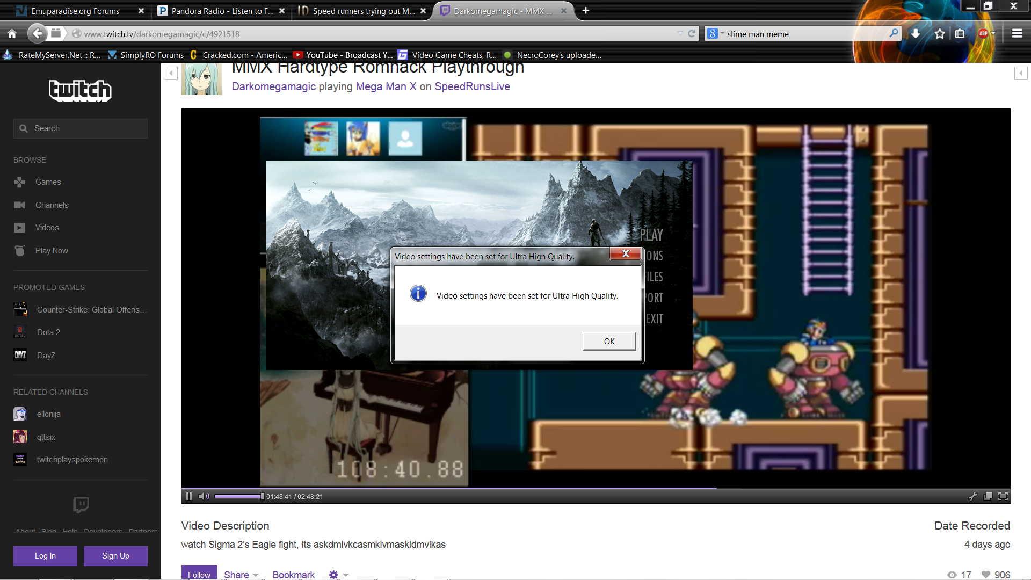
Task: Open the Firefox downloads arrow
Action: pyautogui.click(x=916, y=33)
